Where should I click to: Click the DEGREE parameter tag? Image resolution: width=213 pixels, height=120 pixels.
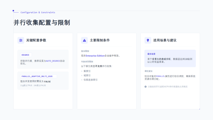(x=26, y=55)
